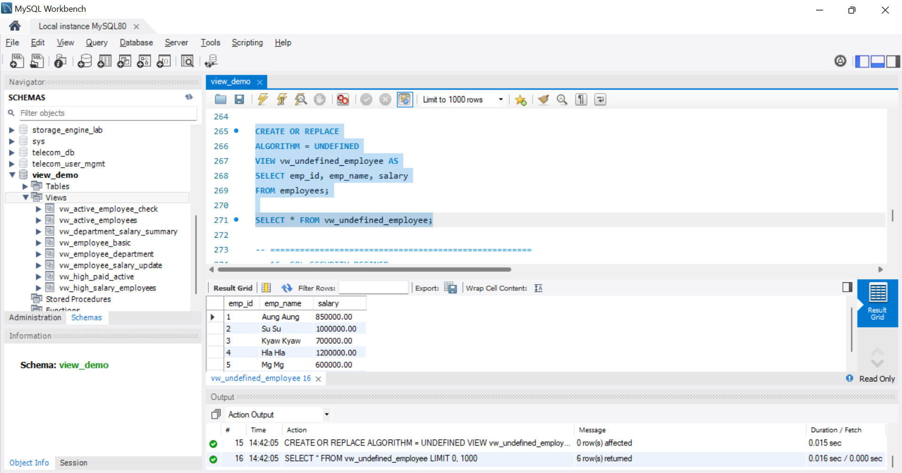Create a new schema icon

pos(85,61)
